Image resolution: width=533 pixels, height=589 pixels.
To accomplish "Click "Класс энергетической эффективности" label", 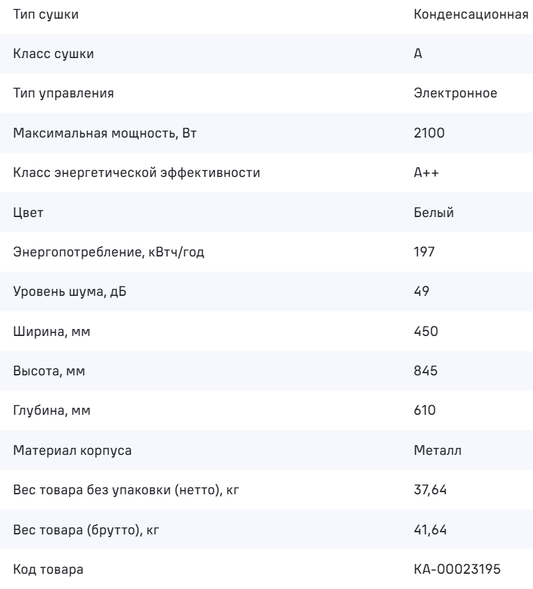I will [137, 173].
